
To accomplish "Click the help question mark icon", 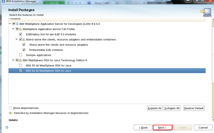I will (7, 127).
